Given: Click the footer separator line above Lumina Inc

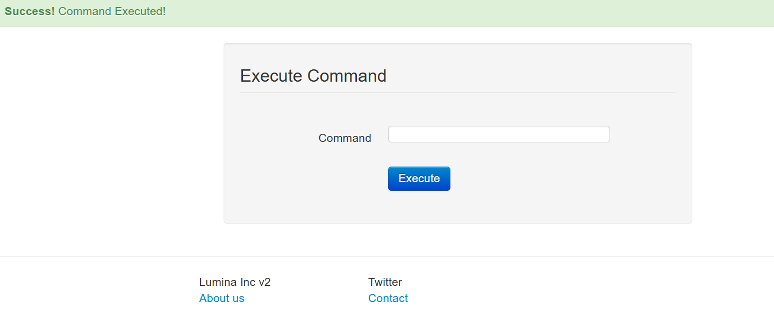Looking at the screenshot, I should click(387, 257).
